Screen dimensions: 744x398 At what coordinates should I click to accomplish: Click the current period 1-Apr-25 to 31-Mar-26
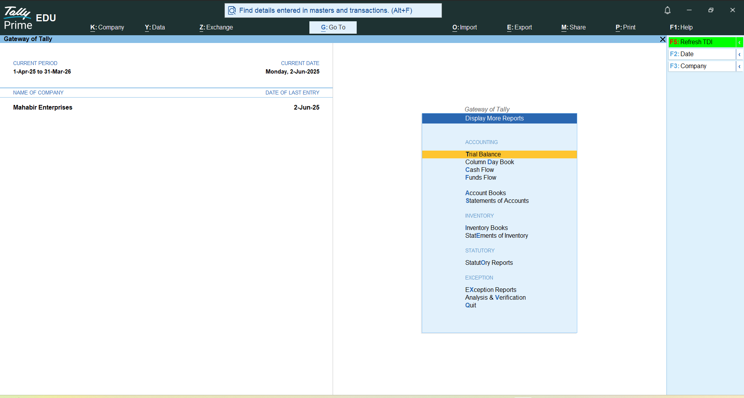click(x=42, y=72)
